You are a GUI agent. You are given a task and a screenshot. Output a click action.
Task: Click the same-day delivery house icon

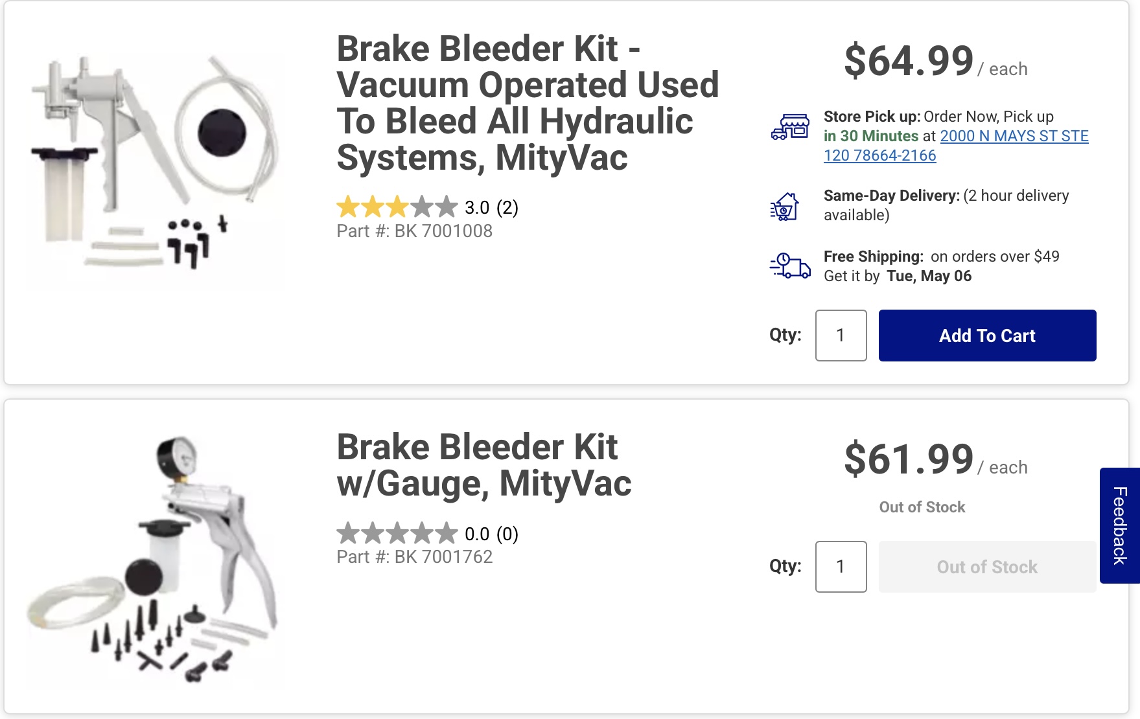785,207
